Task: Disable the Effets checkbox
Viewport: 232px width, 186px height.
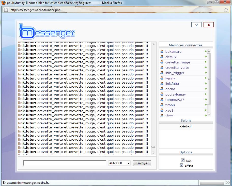Action: coord(181,165)
